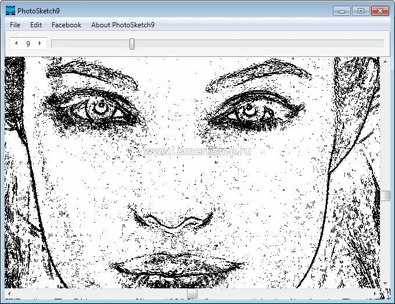395x304 pixels.
Task: Click the vertical scrollbar thumb
Action: (x=385, y=196)
